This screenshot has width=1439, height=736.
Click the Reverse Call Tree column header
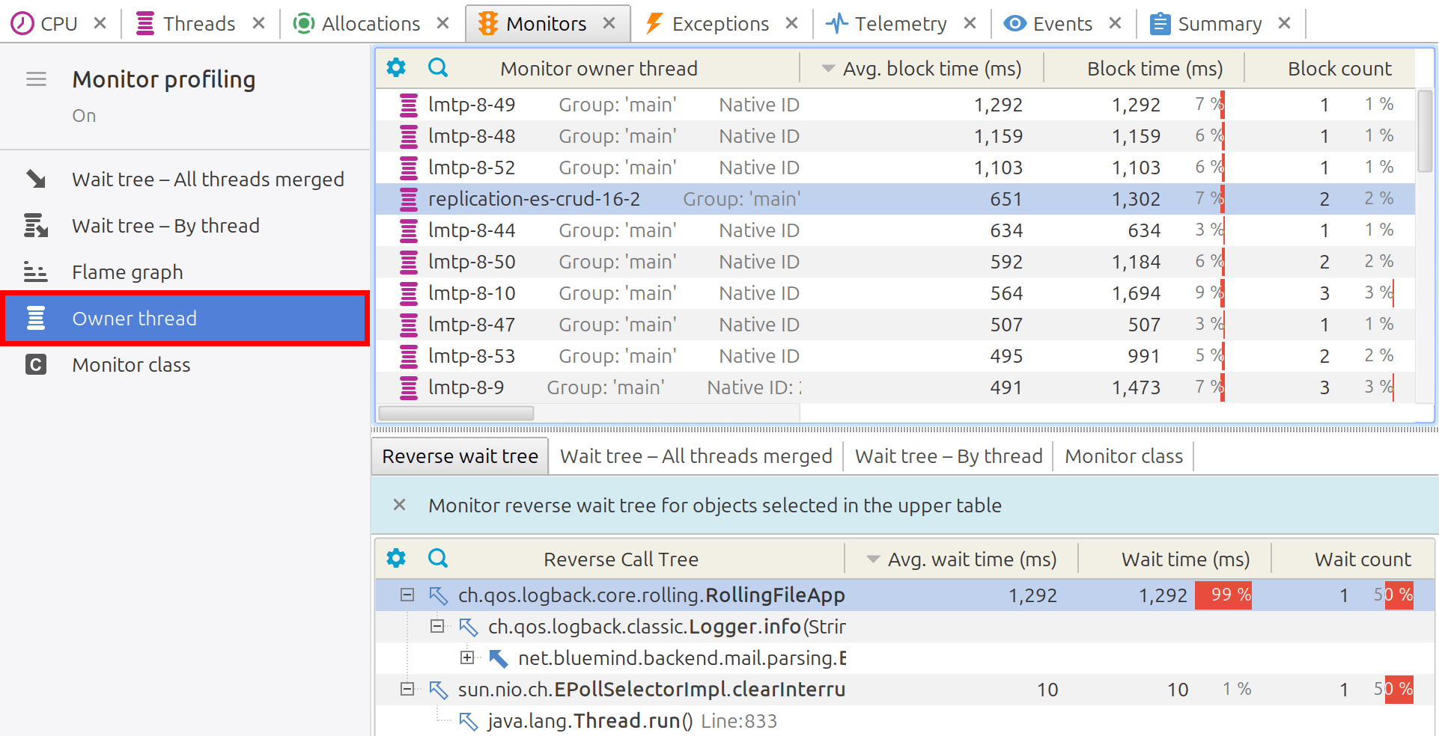click(x=621, y=559)
